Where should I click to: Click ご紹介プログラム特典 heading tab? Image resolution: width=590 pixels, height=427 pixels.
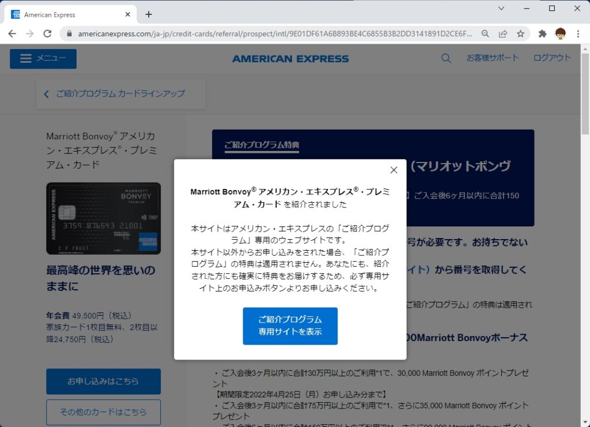262,145
